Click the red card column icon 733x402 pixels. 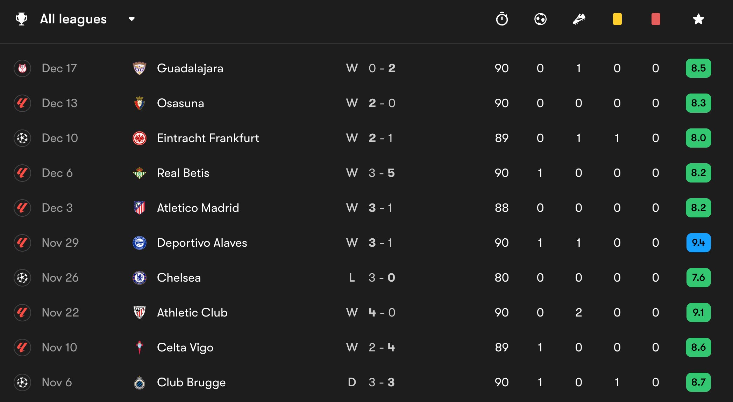click(x=656, y=19)
